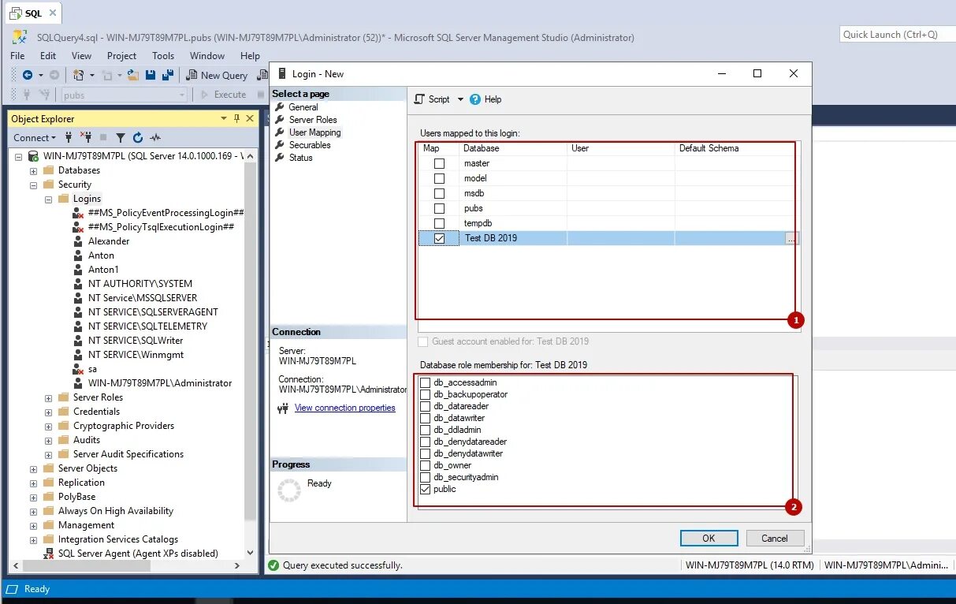Click the SQL tab icon at top

(15, 13)
